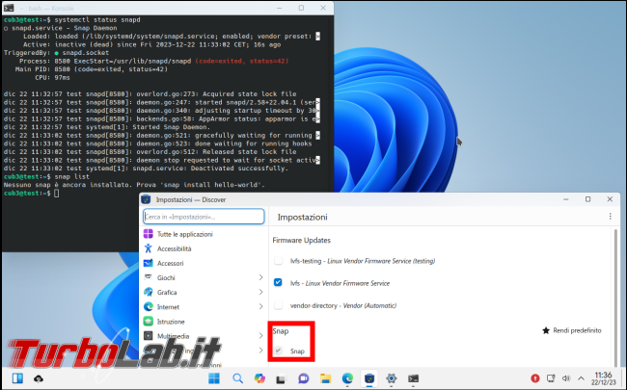Open the widgets panel icon at taskbar left

[x=17, y=378]
